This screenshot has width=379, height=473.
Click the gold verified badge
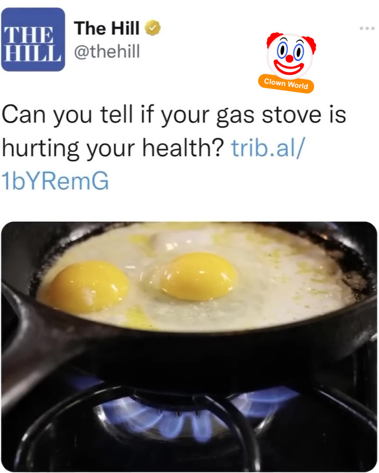coord(153,28)
